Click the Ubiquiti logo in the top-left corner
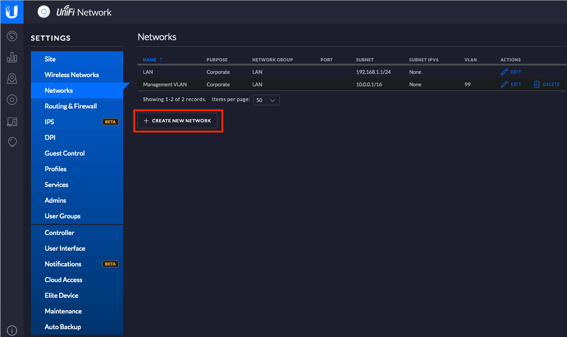Image resolution: width=567 pixels, height=337 pixels. pyautogui.click(x=12, y=12)
